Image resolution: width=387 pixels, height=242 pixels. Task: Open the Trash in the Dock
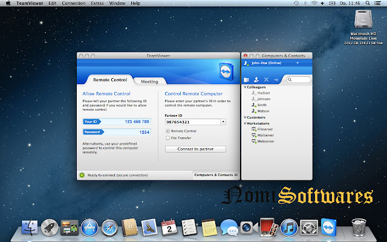tap(359, 227)
